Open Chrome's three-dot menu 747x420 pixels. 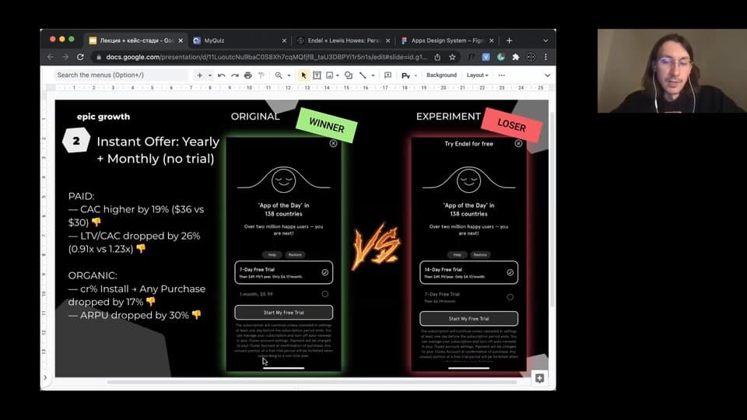pos(545,57)
